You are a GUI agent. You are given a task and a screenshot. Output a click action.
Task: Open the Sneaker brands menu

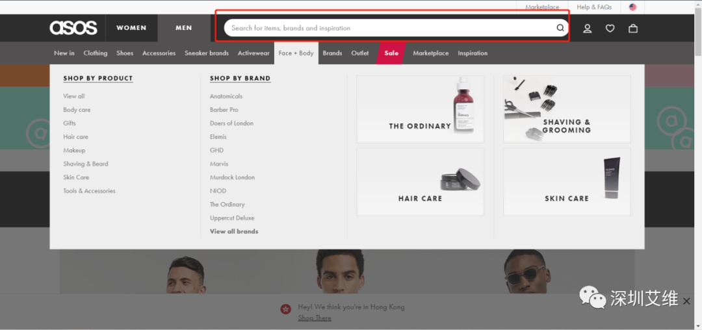(x=207, y=53)
